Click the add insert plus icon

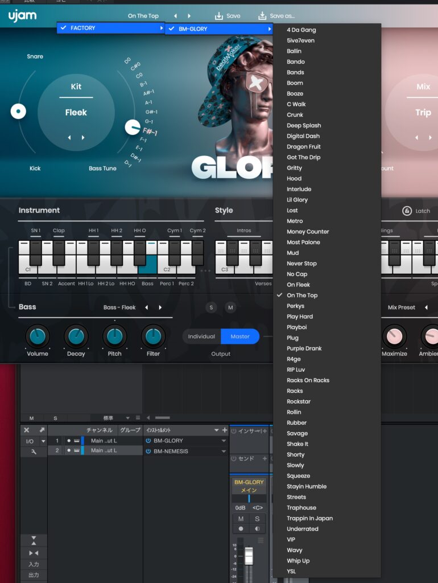pos(265,431)
